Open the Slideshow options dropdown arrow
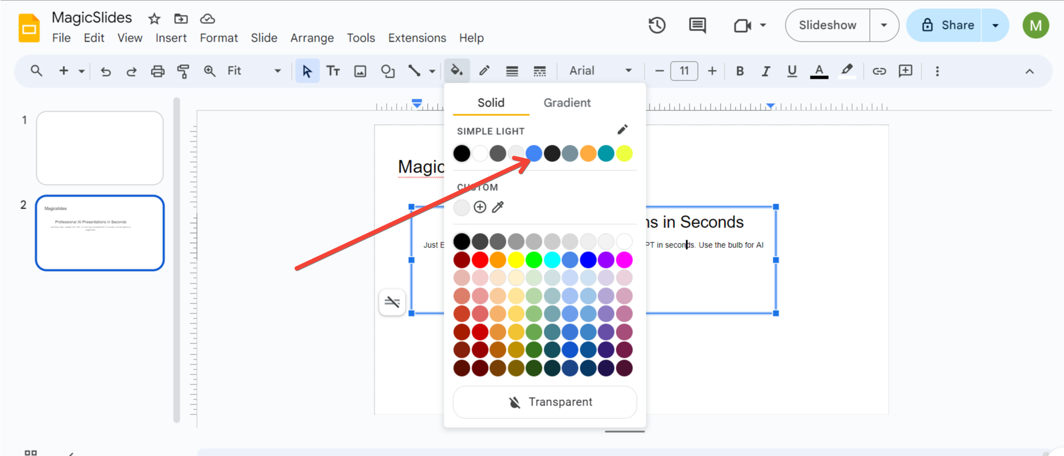This screenshot has height=456, width=1064. coord(884,26)
